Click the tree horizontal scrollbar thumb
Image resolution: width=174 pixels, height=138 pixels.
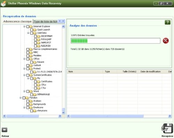click(x=23, y=116)
